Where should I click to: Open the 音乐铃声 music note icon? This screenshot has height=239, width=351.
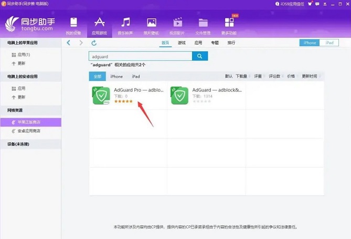[125, 23]
